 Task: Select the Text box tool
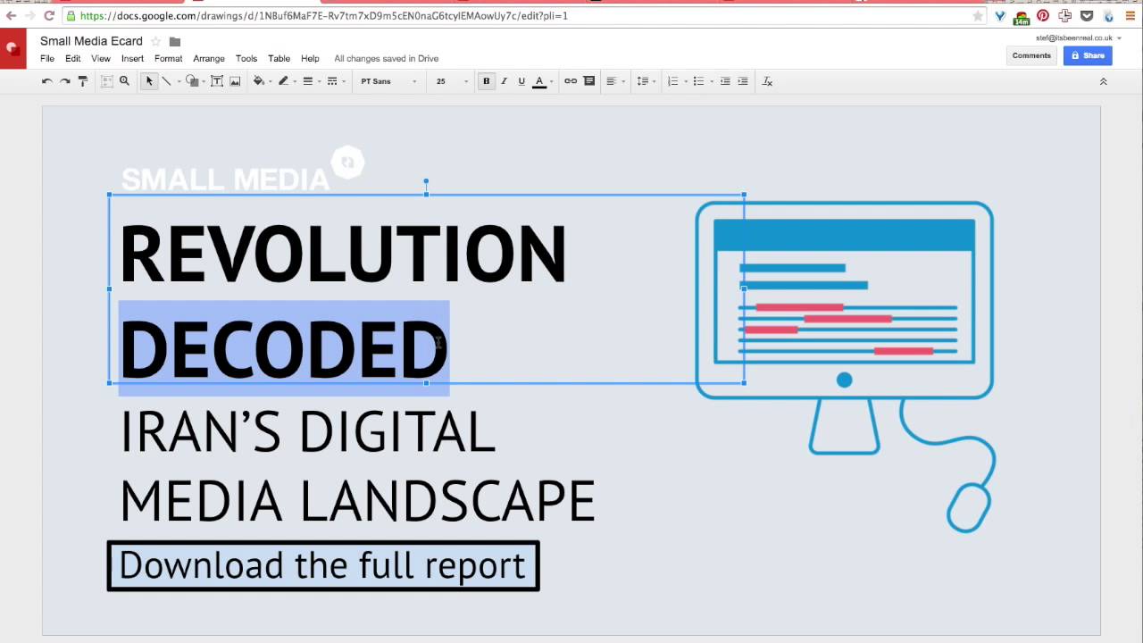(x=216, y=81)
